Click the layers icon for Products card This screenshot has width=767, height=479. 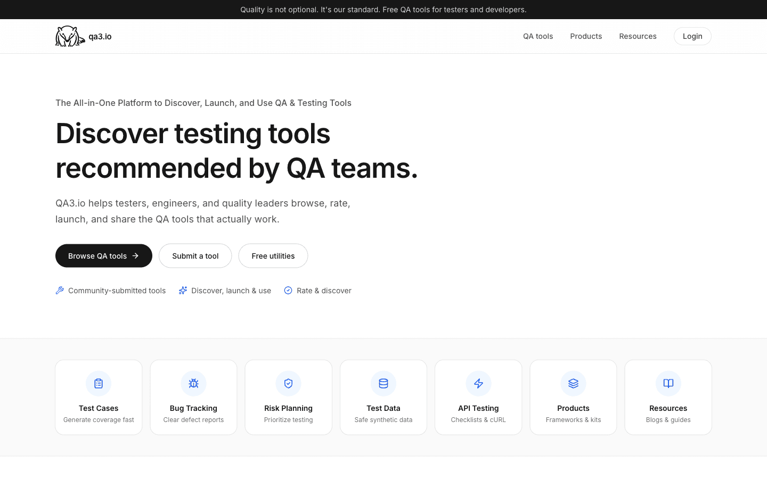(x=573, y=383)
